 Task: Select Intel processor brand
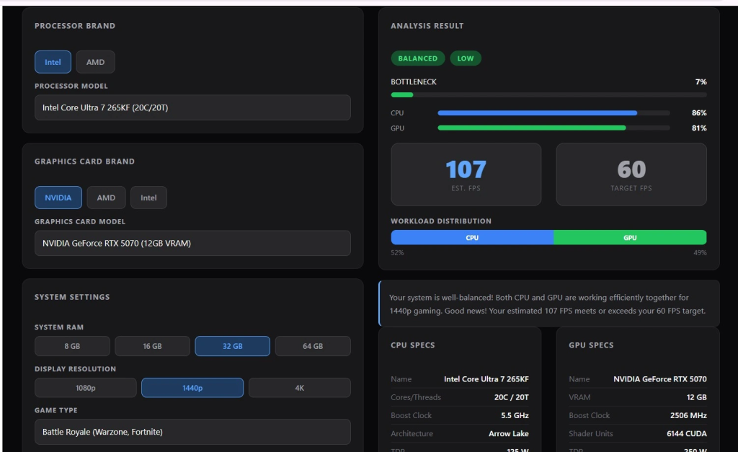click(x=53, y=62)
